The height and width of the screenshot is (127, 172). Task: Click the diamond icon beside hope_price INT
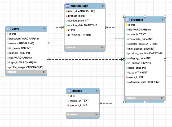(x=127, y=68)
